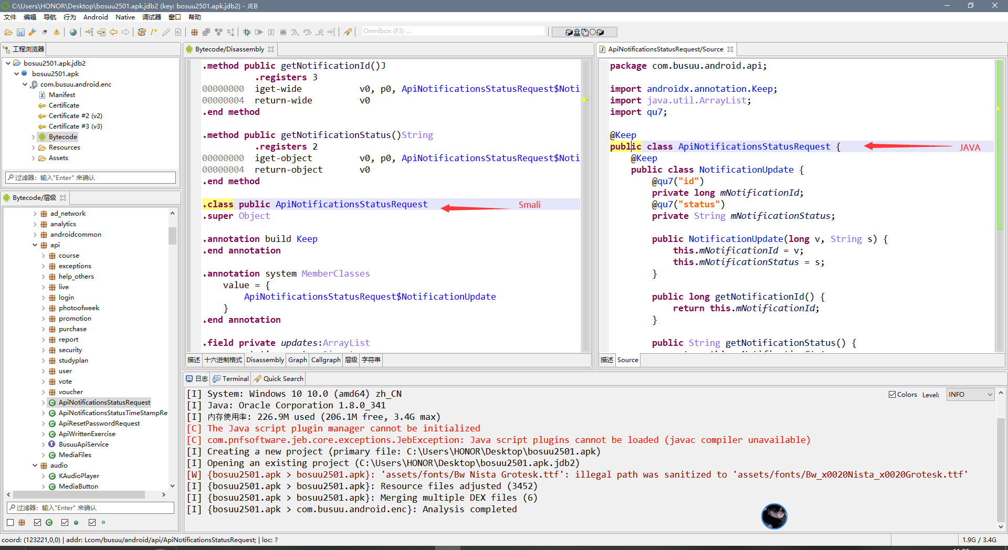Open the Native menu
Viewport: 1008px width, 550px height.
[x=125, y=17]
